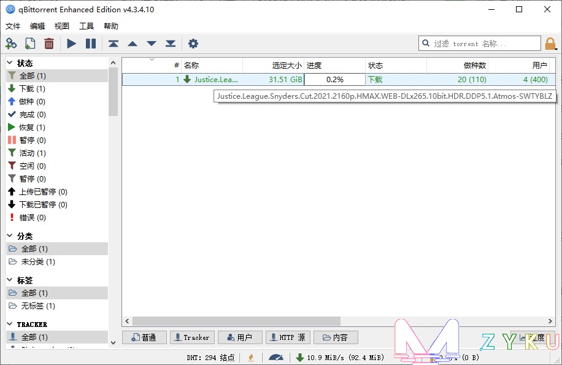Click the DHT: 294 结点 status text
Screen dimensions: 562x365
[x=211, y=358]
